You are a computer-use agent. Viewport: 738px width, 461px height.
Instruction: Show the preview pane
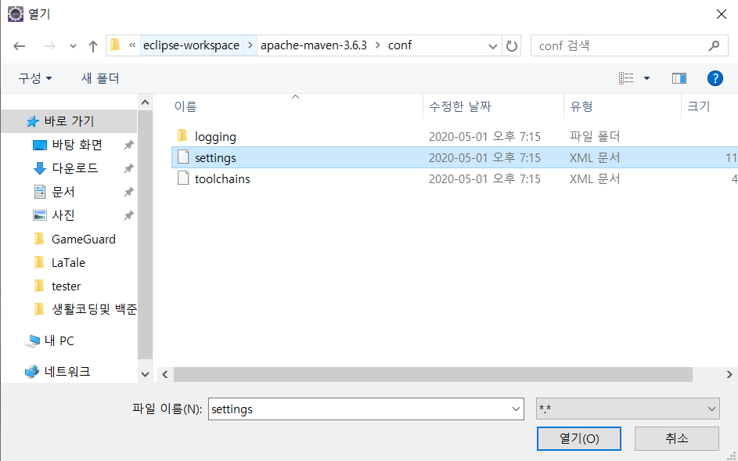679,78
